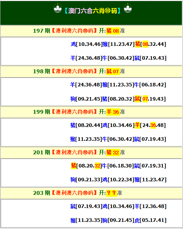Click the 鸡[10.34.46] entry under 197期
The width and height of the screenshot is (183, 229).
[87, 44]
